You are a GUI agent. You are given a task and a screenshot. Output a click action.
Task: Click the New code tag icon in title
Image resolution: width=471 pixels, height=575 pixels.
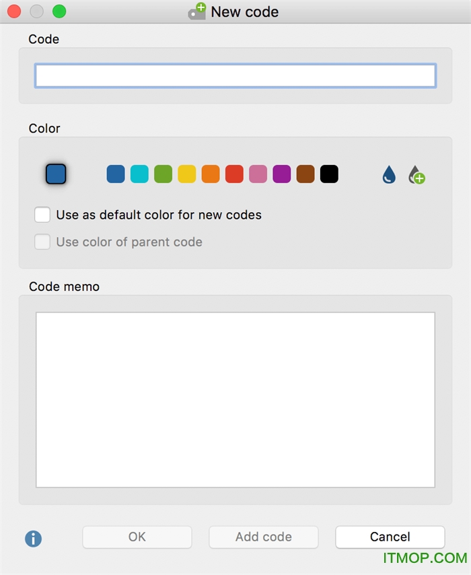[197, 11]
